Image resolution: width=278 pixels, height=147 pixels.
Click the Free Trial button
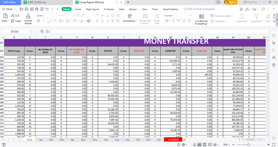(x=250, y=2)
